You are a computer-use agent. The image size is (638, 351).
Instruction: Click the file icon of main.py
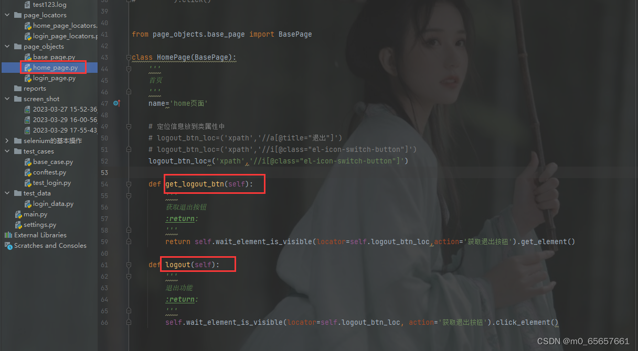point(18,214)
